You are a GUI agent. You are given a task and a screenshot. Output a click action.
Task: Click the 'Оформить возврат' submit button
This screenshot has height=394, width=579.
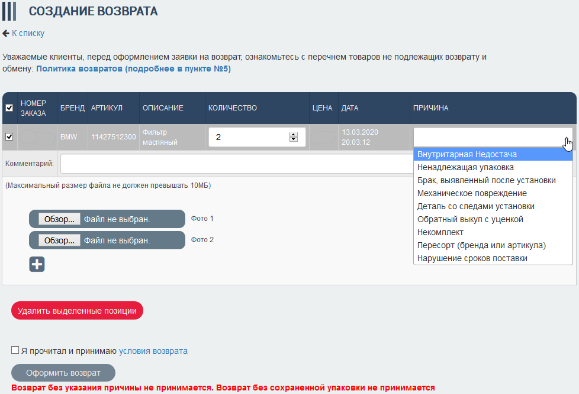click(63, 373)
